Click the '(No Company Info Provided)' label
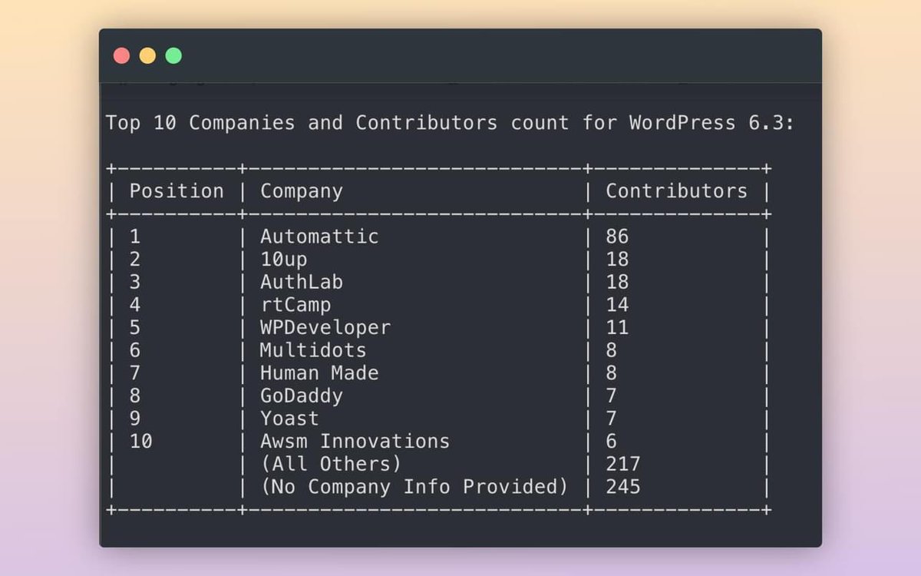 tap(414, 487)
